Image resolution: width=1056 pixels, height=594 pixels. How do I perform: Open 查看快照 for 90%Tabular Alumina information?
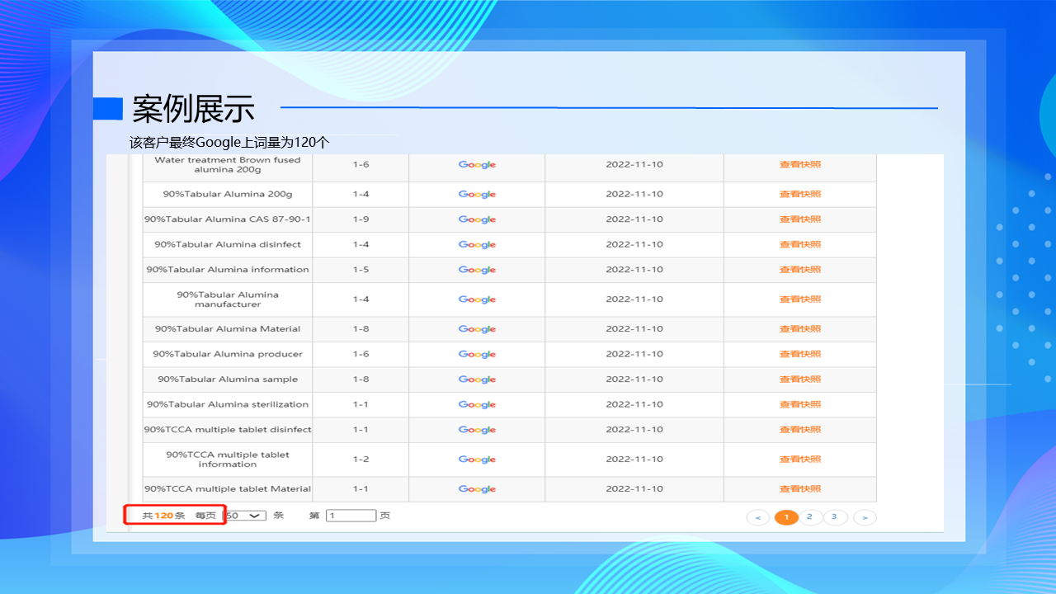(x=800, y=270)
